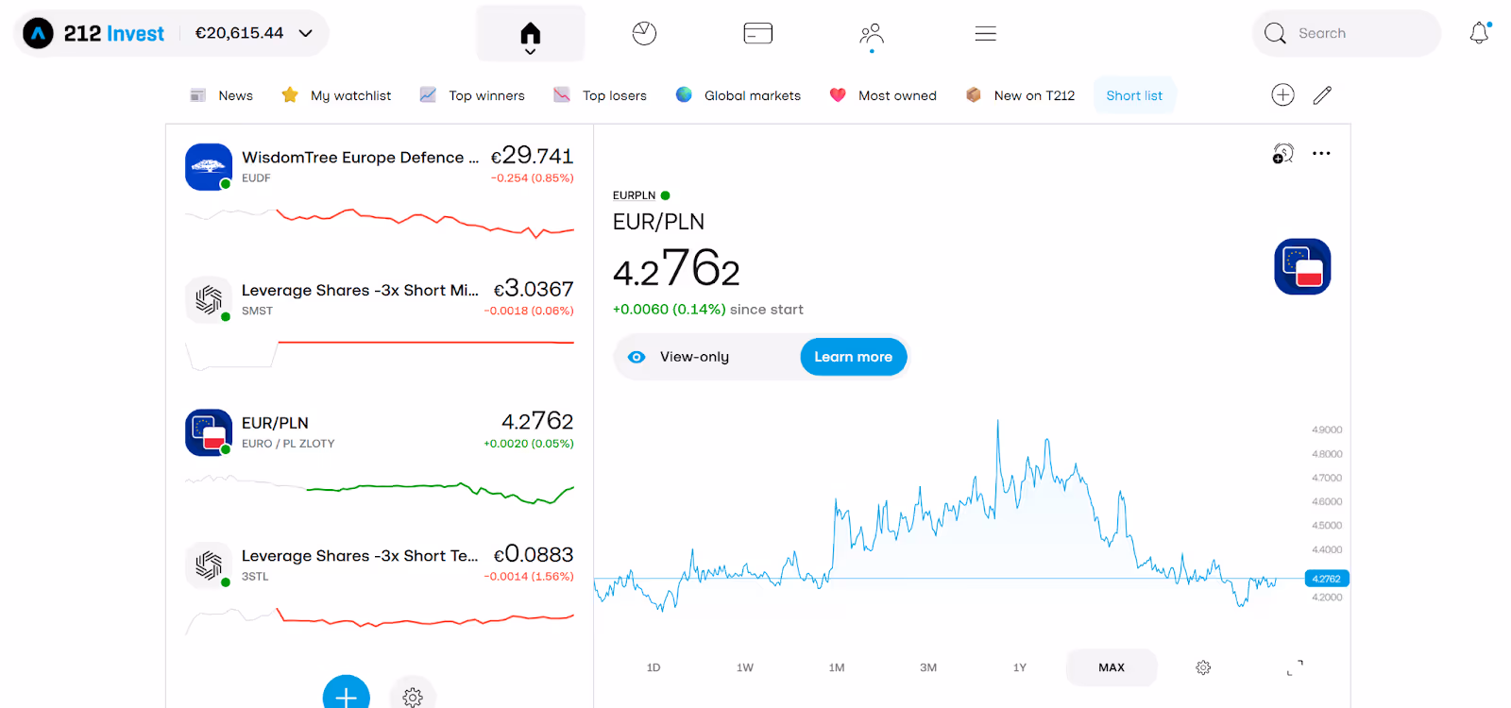
Task: Open WisdomTree Europe Defence instrument name
Action: coord(360,158)
